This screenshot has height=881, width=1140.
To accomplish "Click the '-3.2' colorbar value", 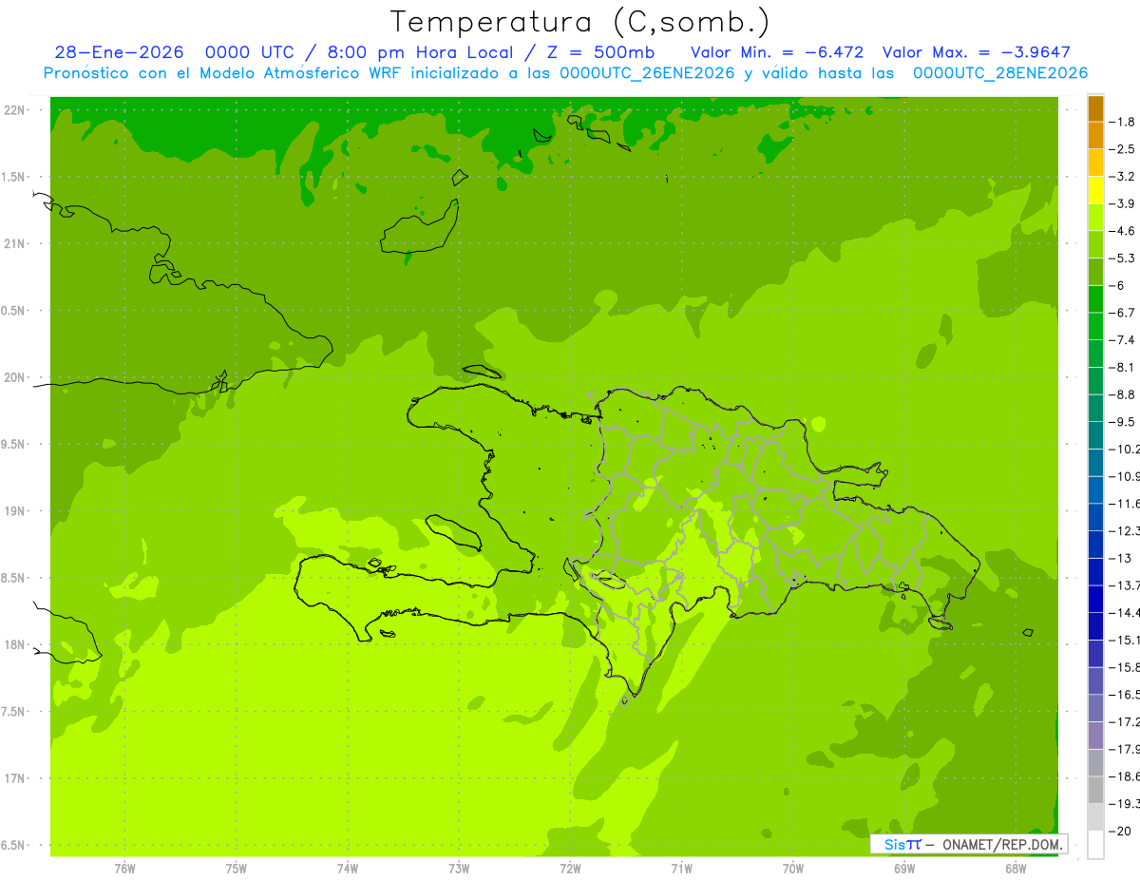I will click(1122, 177).
